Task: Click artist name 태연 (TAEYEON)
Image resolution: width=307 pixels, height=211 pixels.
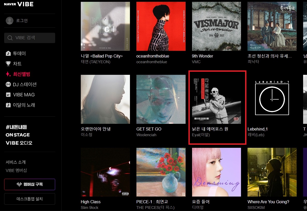Action: pyautogui.click(x=96, y=62)
